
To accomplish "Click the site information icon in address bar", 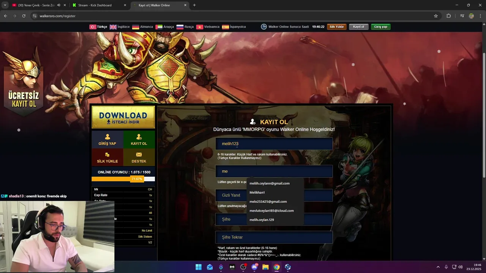I will pos(35,16).
